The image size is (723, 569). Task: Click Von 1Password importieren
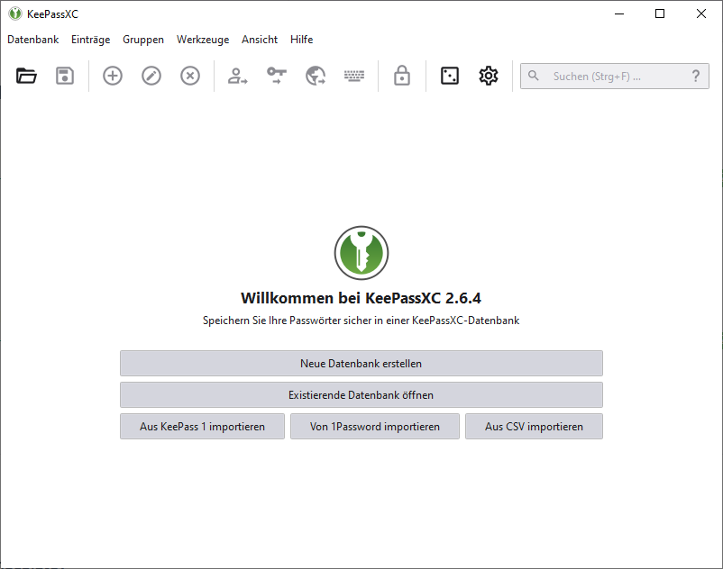click(x=374, y=426)
